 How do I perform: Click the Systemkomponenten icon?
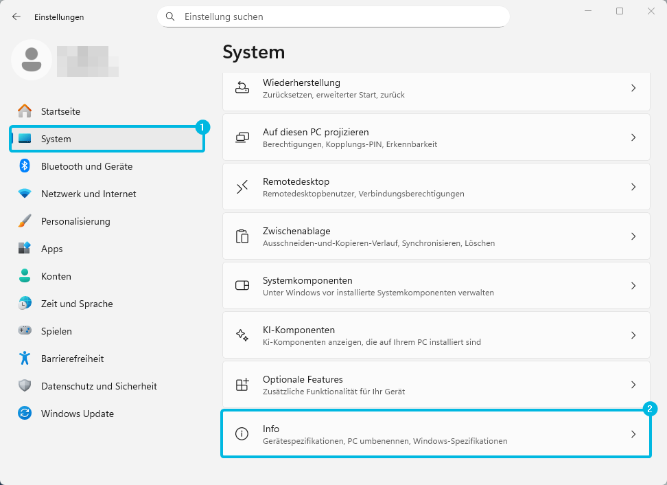(242, 285)
